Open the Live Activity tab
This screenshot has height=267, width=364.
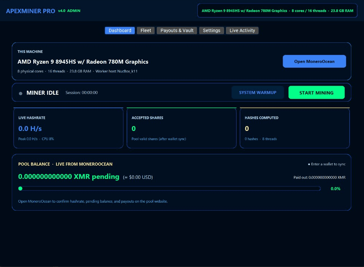tap(242, 30)
